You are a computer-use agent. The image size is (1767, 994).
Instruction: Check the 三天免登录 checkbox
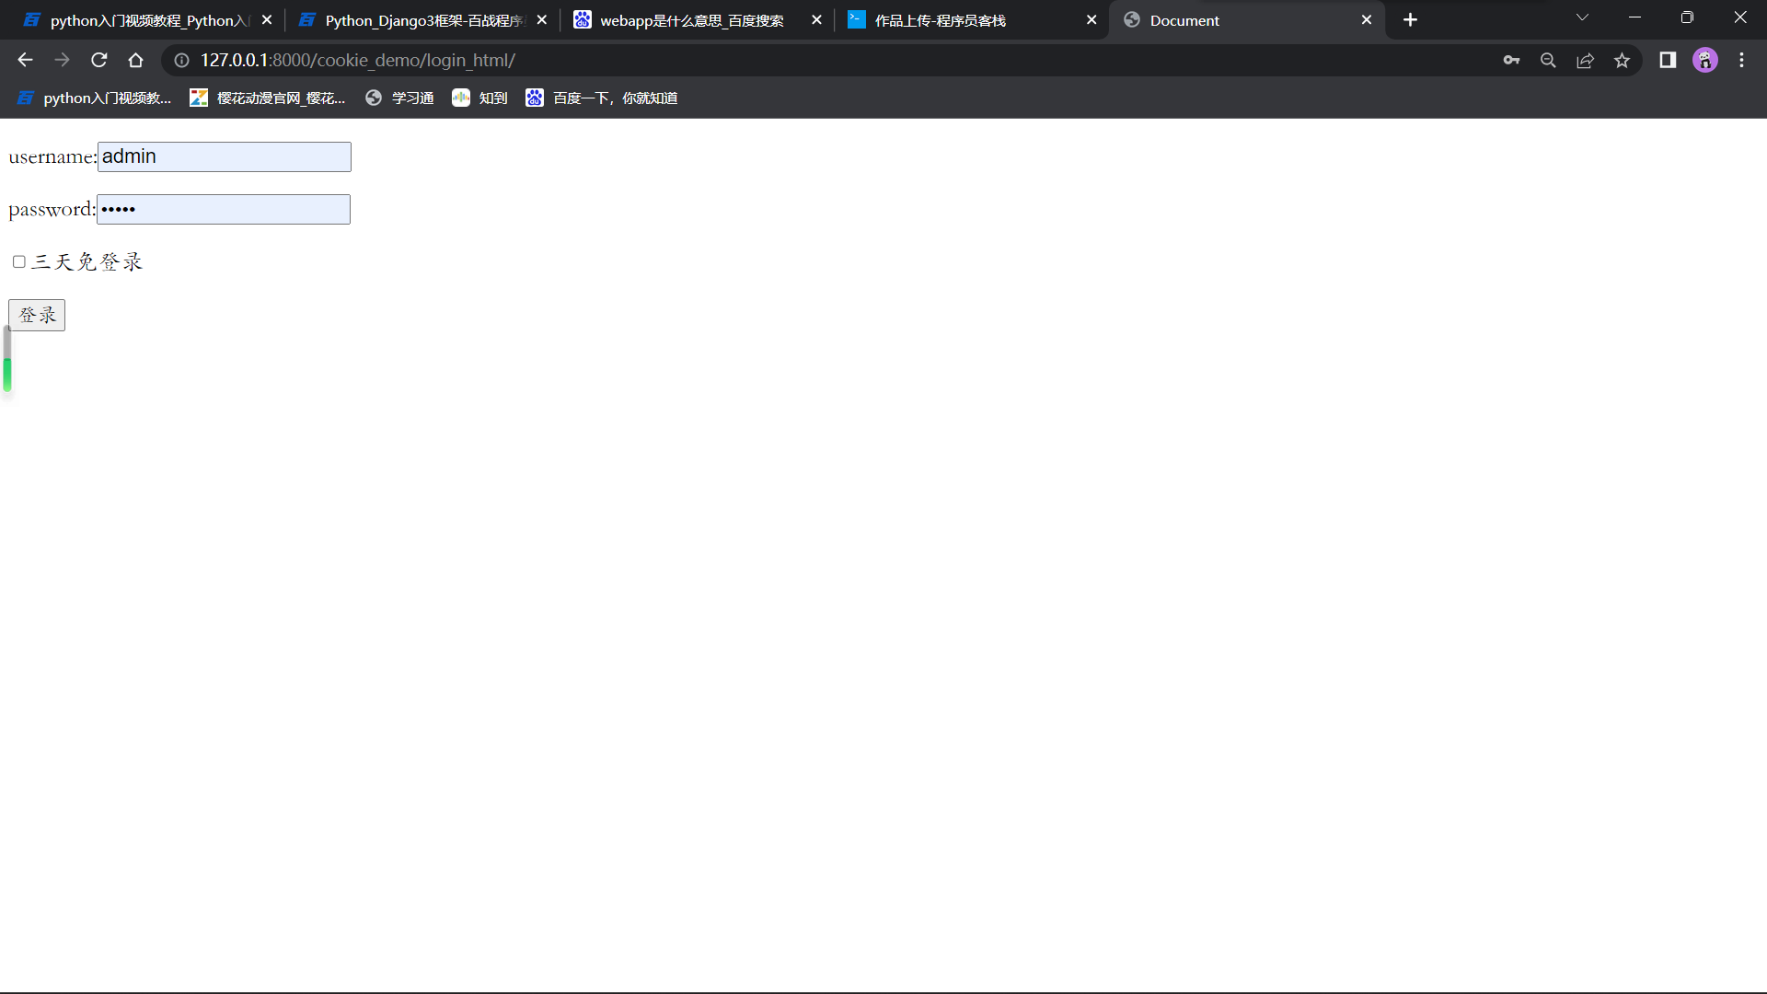pyautogui.click(x=18, y=261)
